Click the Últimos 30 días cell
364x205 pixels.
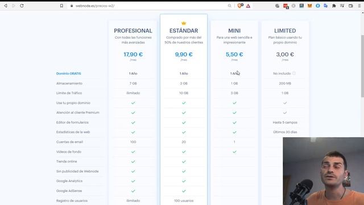click(x=285, y=132)
